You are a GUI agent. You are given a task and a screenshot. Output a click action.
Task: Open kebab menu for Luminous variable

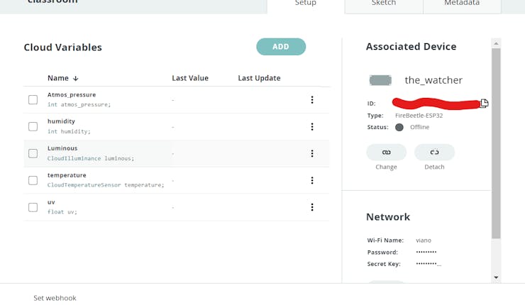[312, 154]
